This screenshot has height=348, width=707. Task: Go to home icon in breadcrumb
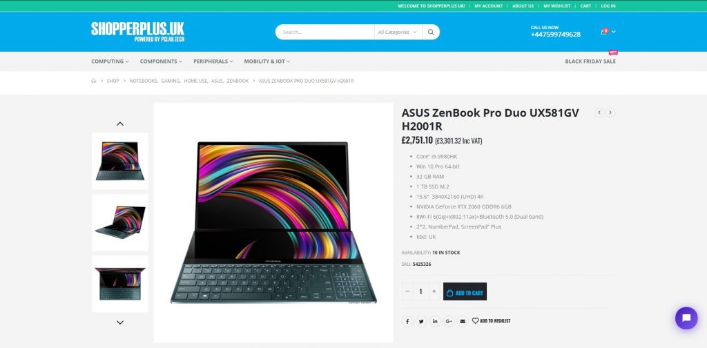pyautogui.click(x=94, y=81)
